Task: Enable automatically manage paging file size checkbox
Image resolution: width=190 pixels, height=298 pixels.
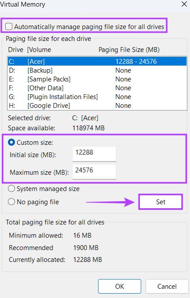Action: click(x=9, y=26)
